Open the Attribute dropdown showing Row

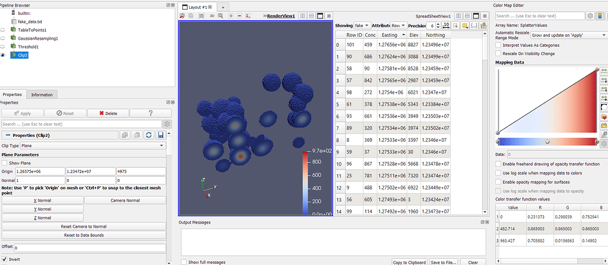(x=398, y=25)
